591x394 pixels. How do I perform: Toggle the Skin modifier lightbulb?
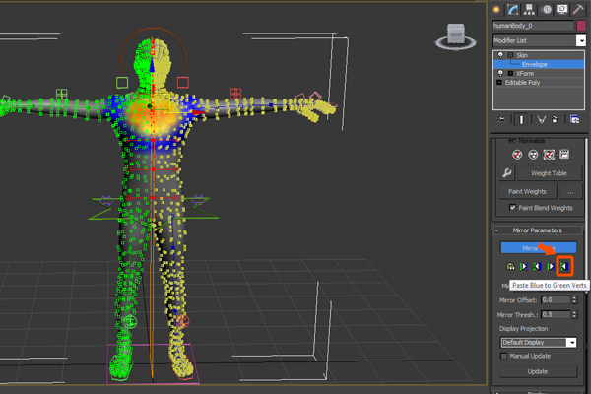point(500,55)
